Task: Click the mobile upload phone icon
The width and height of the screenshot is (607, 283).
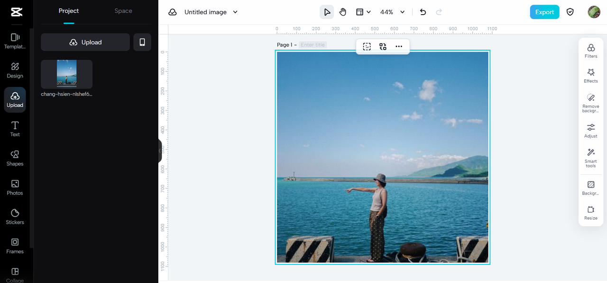Action: coord(142,42)
